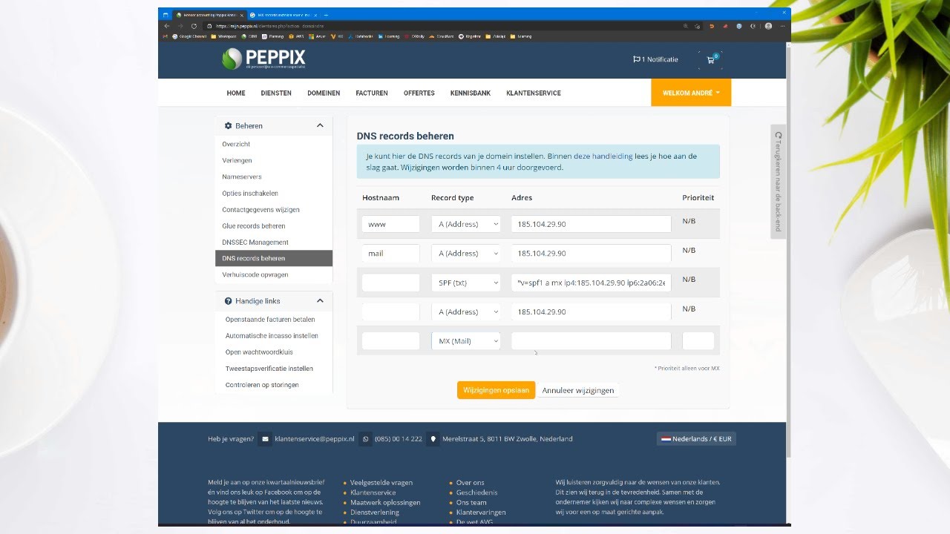950x534 pixels.
Task: Open the Geschiedenis footer link
Action: (477, 492)
